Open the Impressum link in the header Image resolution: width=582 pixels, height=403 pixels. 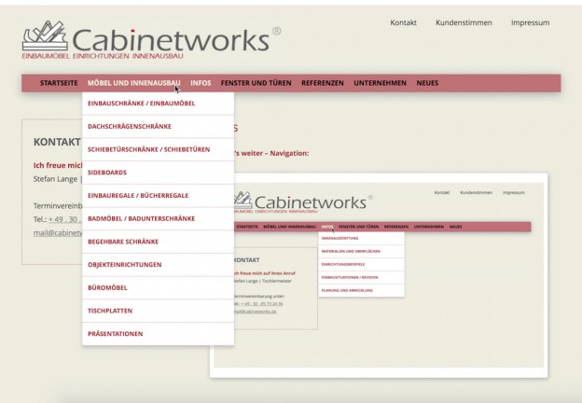click(530, 22)
